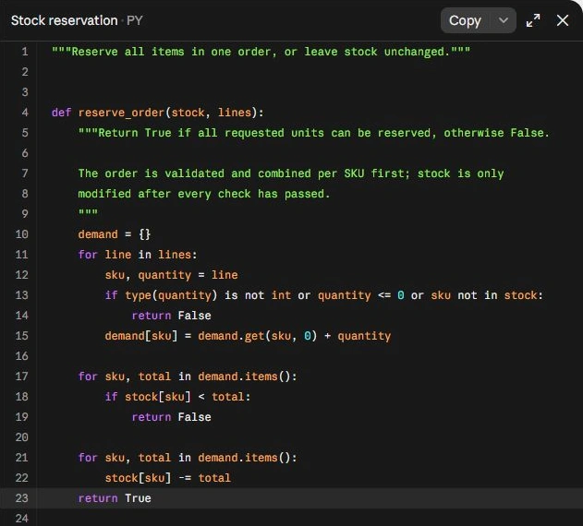Select the "demand = {}" line

pyautogui.click(x=115, y=234)
